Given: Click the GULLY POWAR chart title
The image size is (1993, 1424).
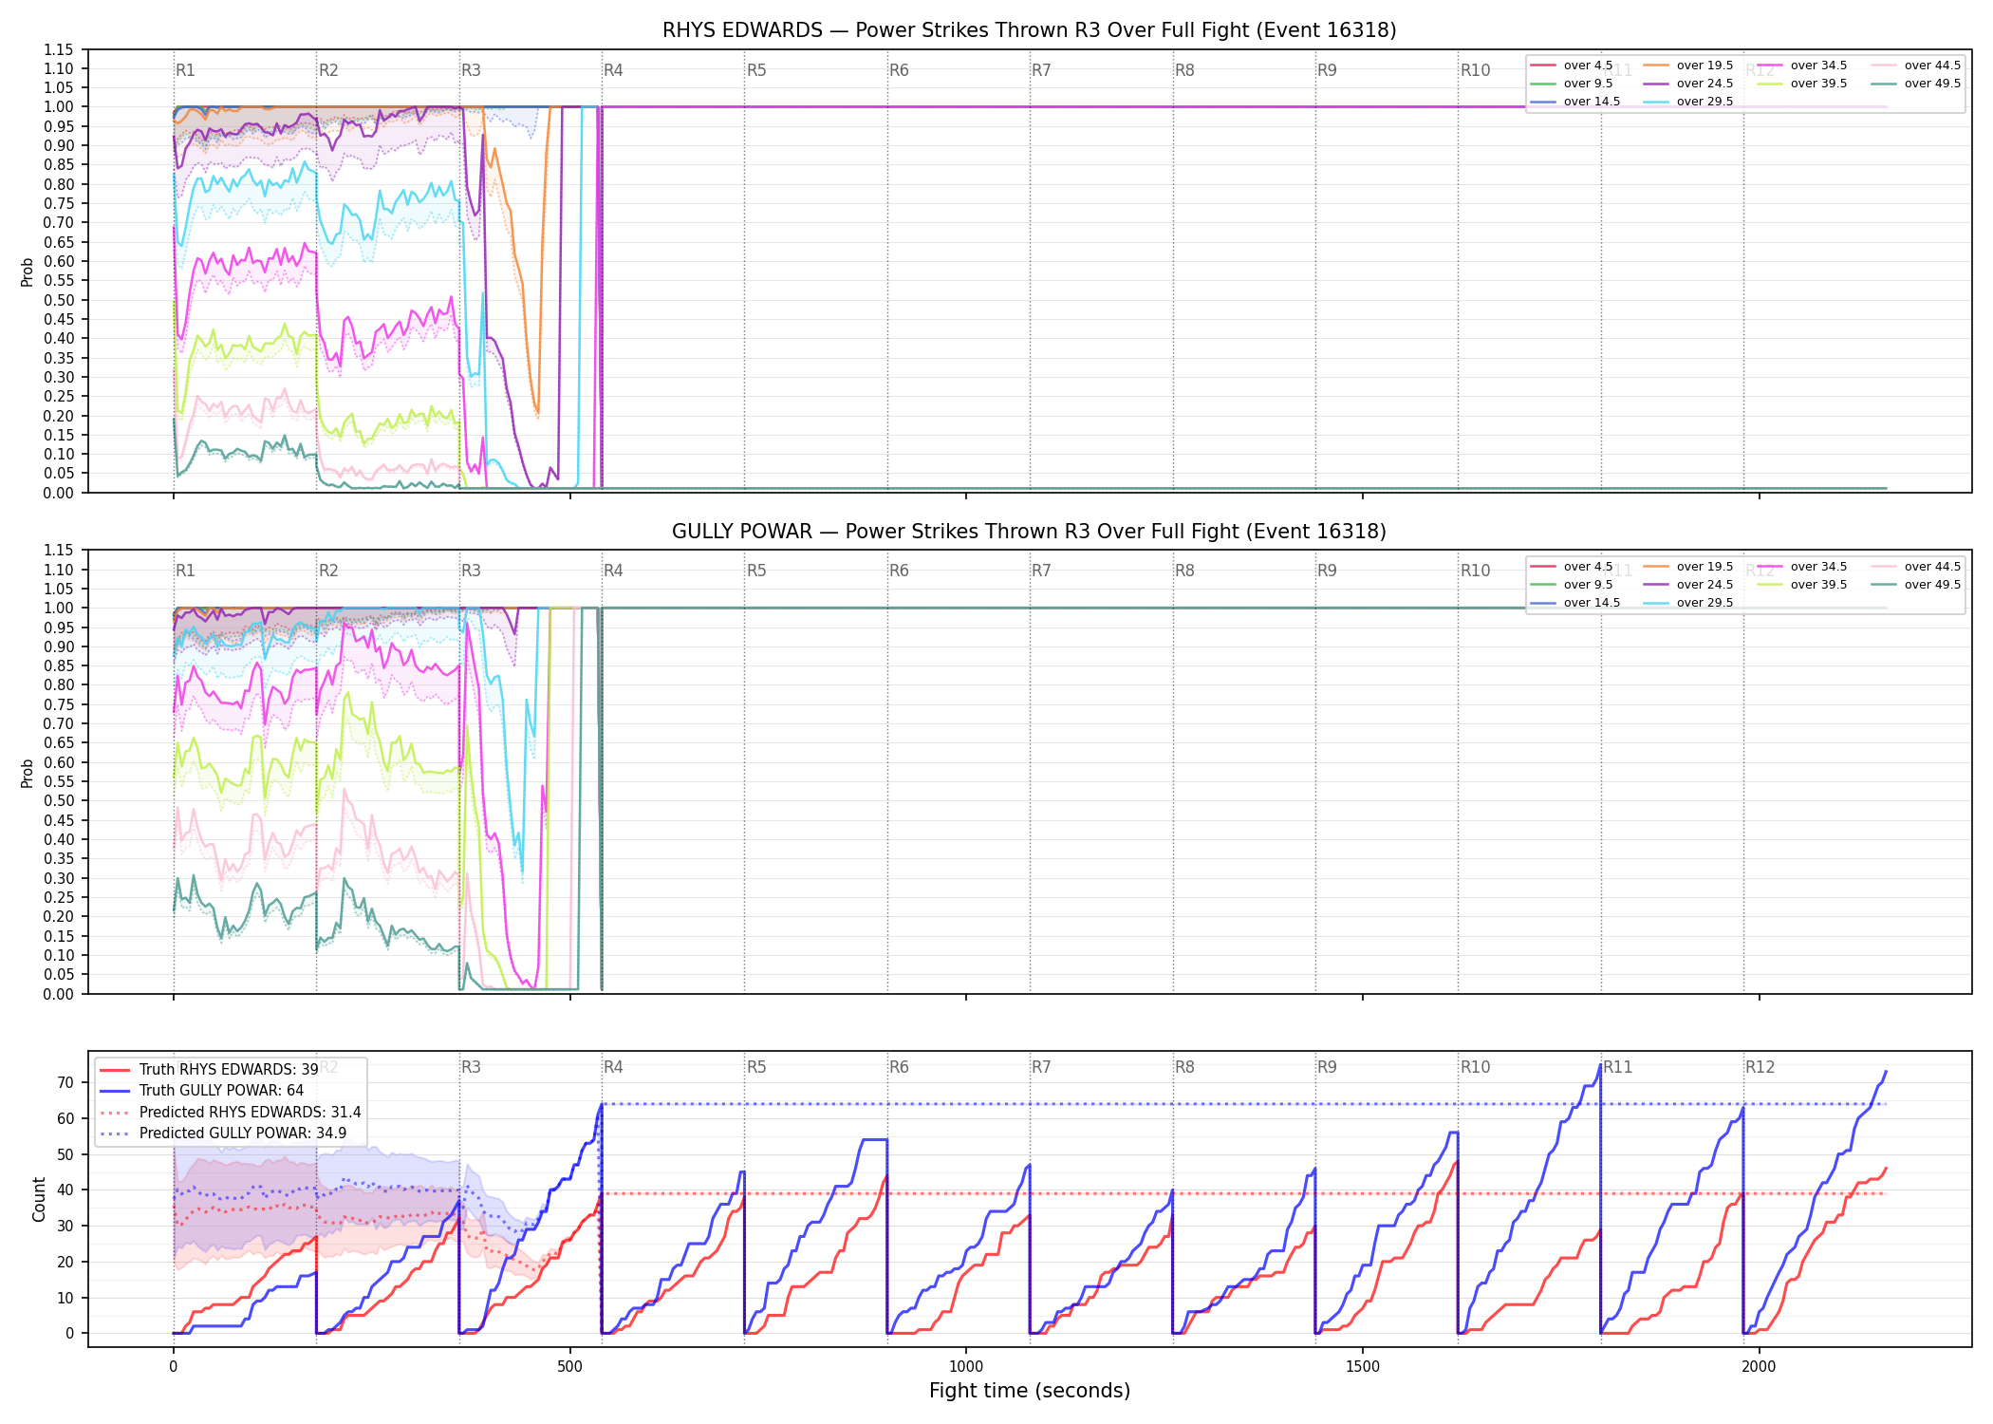Looking at the screenshot, I should click(x=1029, y=532).
